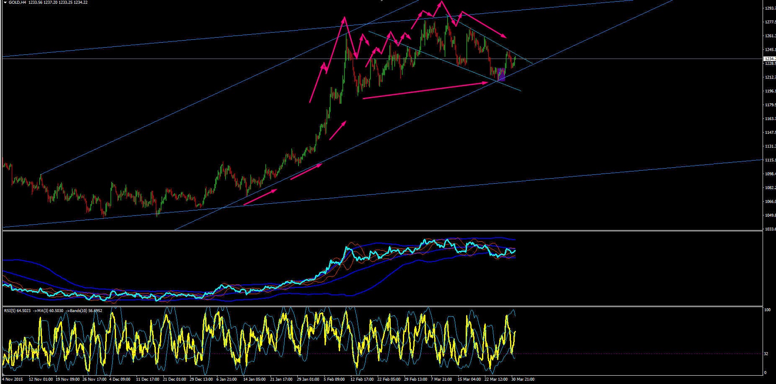Click the 1033 price scale label
This screenshot has width=776, height=384.
pos(770,229)
